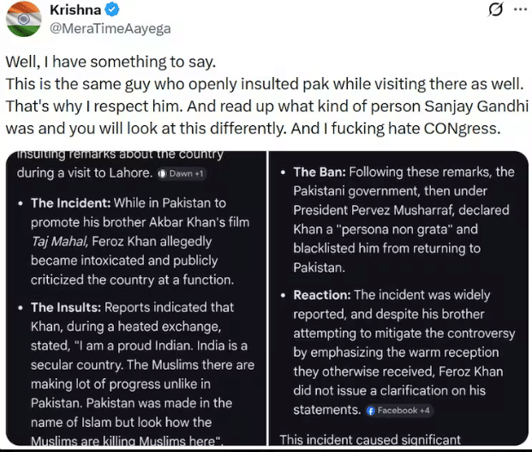Click the Dawn logo in source chip
The width and height of the screenshot is (532, 452).
(163, 173)
